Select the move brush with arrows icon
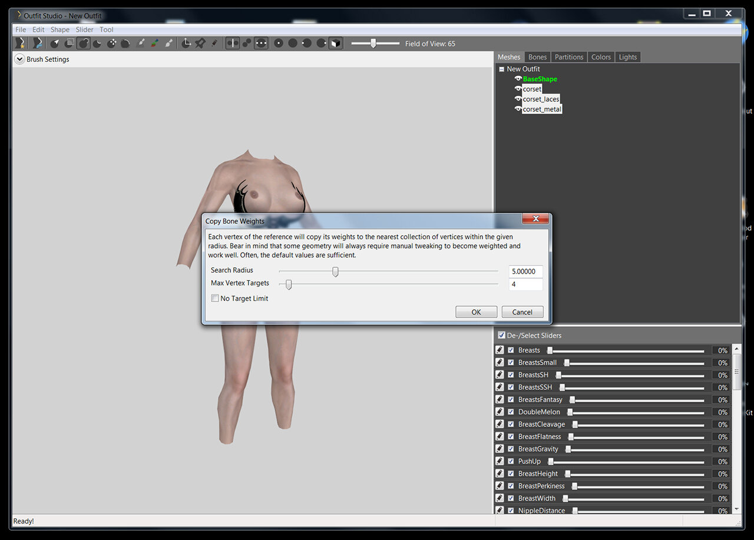 click(x=112, y=43)
